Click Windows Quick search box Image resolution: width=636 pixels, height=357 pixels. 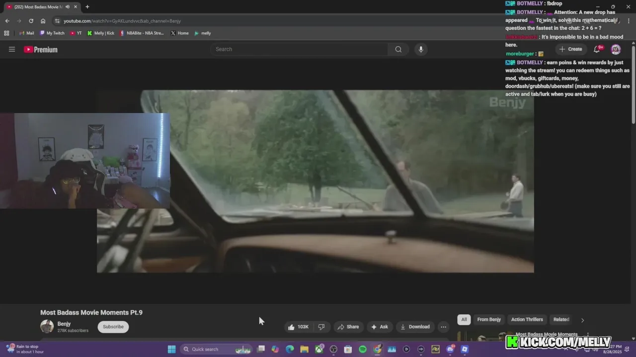216,349
